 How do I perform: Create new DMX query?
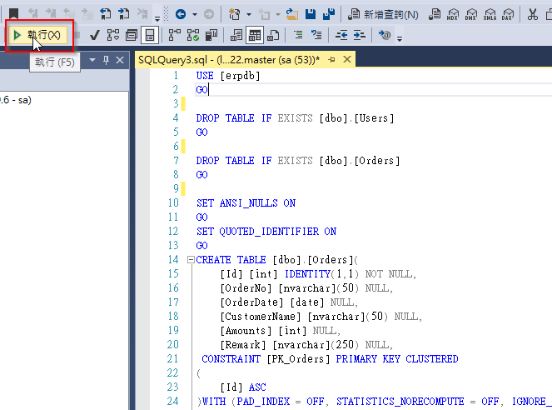click(471, 14)
